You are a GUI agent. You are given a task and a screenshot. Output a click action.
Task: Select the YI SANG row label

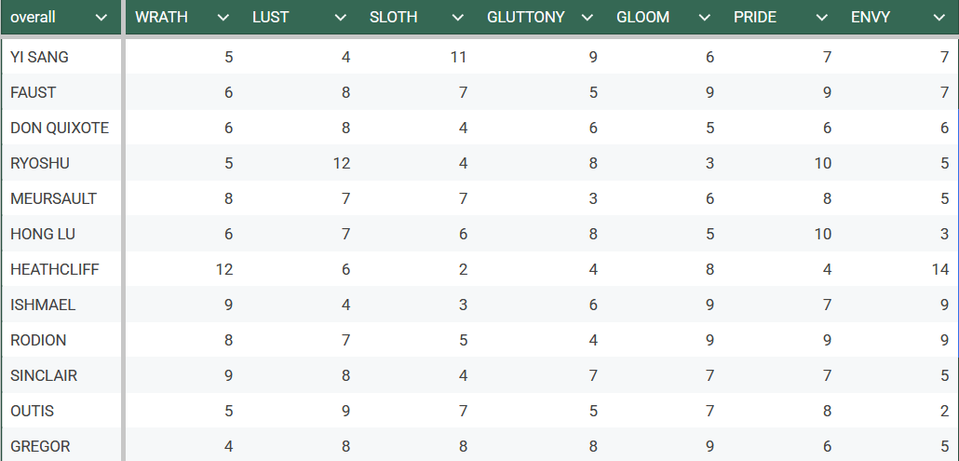[x=39, y=57]
